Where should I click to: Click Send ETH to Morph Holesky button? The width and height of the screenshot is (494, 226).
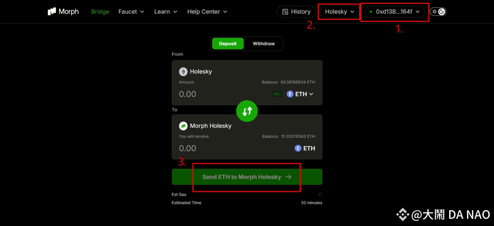tap(247, 177)
